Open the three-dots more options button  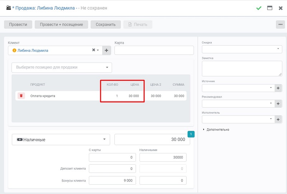[x=280, y=24]
